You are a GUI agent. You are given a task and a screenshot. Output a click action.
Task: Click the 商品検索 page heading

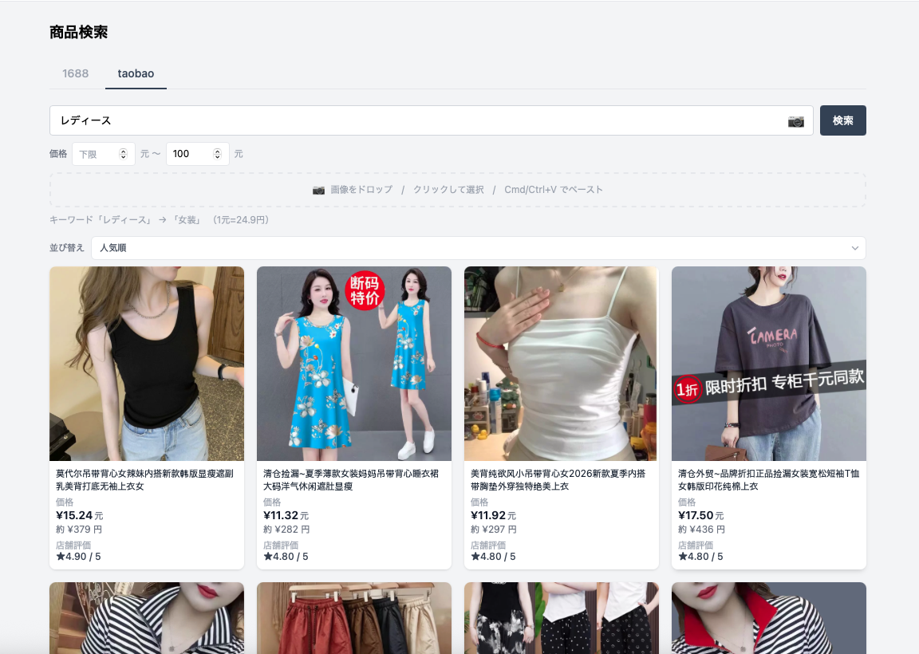(78, 32)
